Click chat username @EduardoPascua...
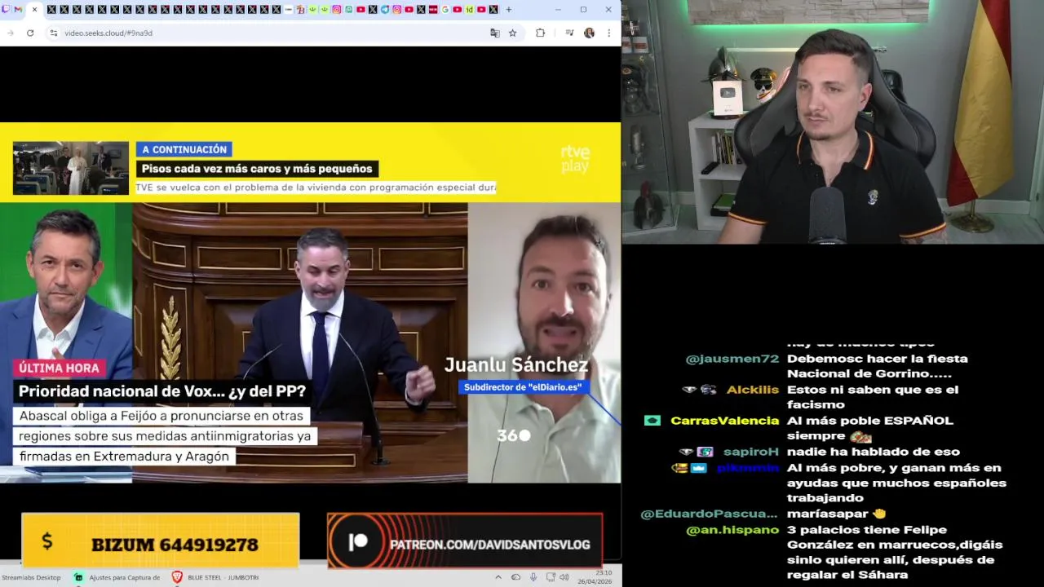Viewport: 1044px width, 587px height. point(710,514)
